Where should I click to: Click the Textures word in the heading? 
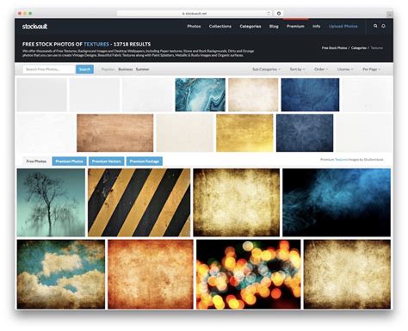(96, 44)
